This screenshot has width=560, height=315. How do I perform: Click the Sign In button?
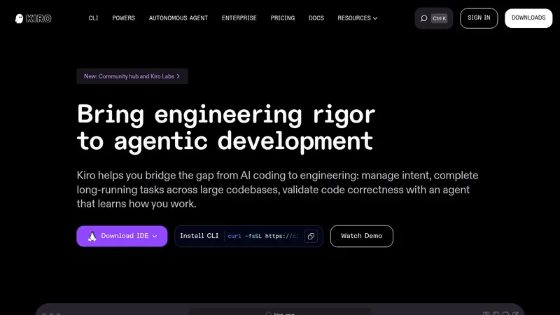(x=479, y=18)
